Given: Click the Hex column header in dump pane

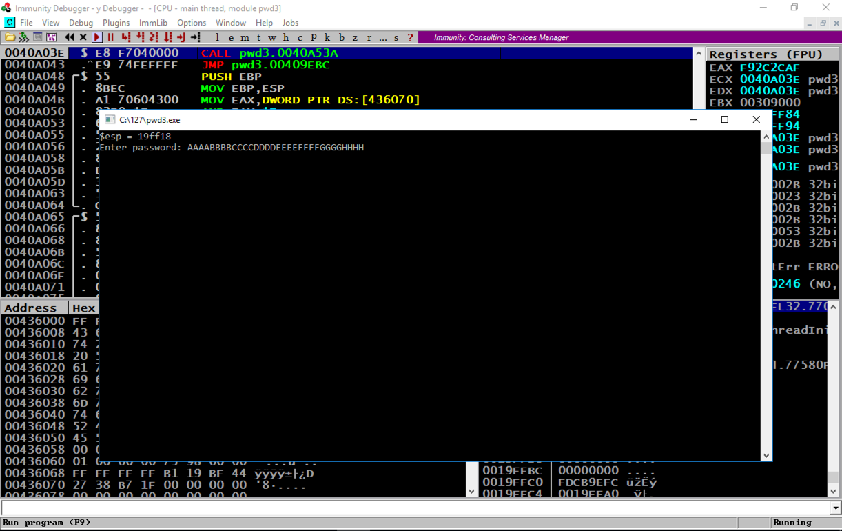Looking at the screenshot, I should point(83,308).
